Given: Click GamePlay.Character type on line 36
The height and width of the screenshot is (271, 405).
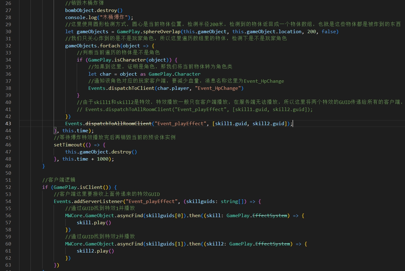Looking at the screenshot, I should point(174,74).
